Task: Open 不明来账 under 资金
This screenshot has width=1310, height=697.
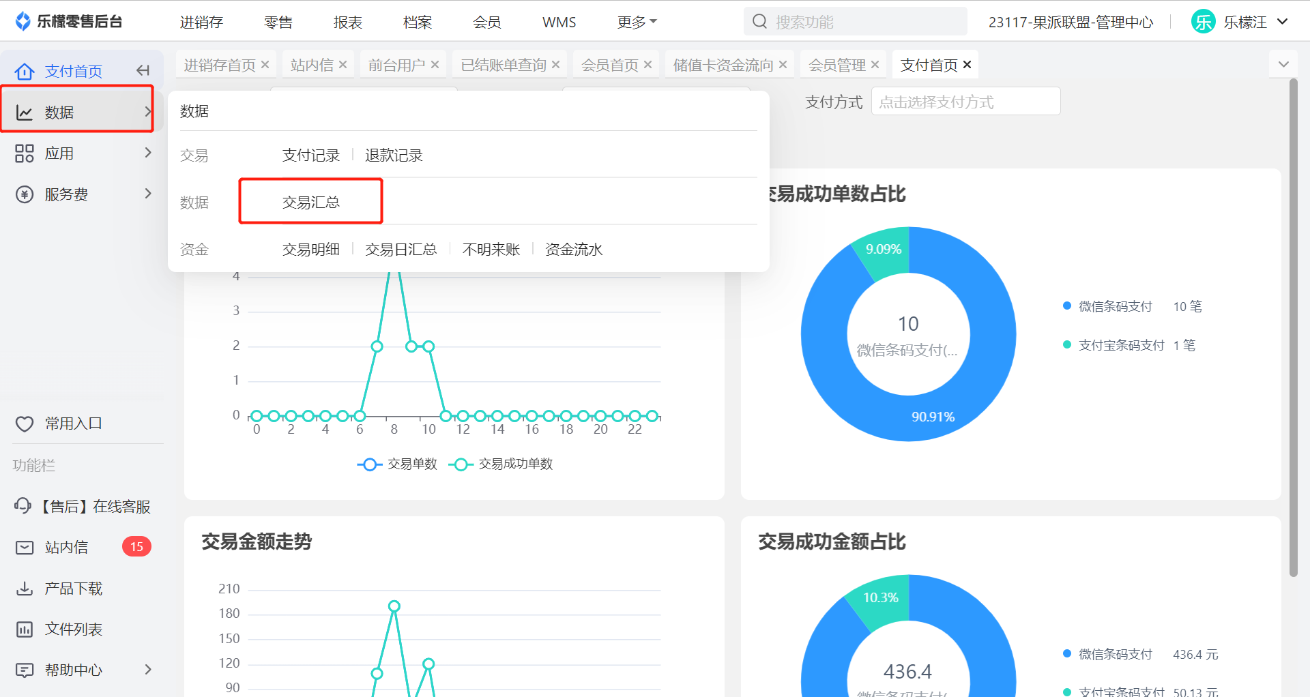Action: click(x=491, y=250)
